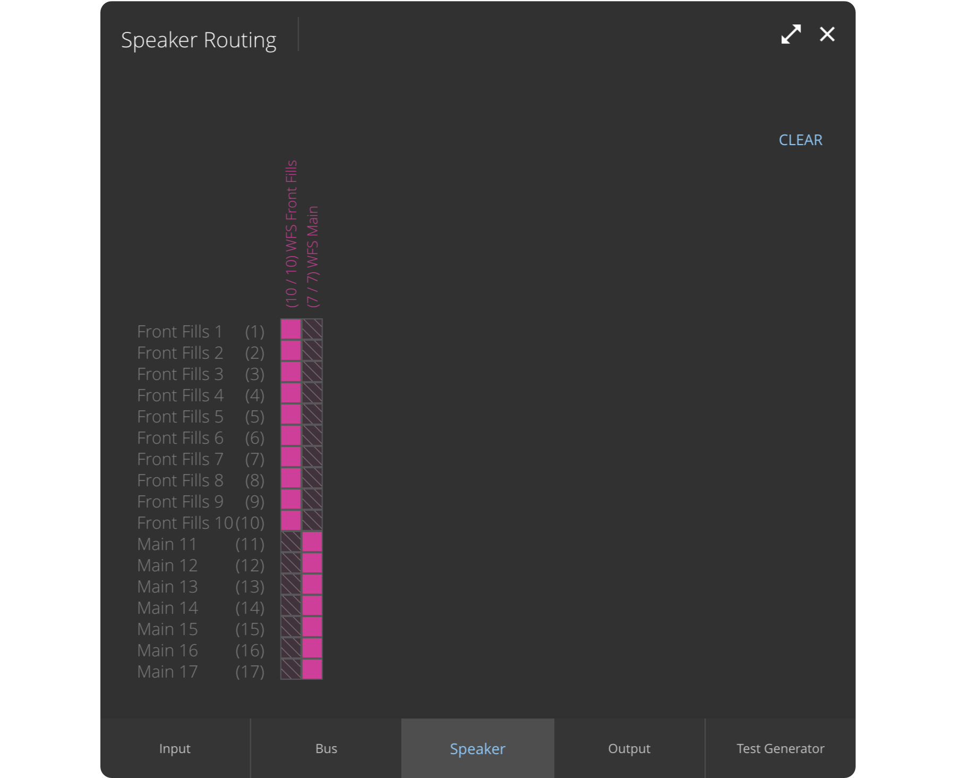Toggle Main 17 to WFS Main
956x778 pixels.
click(x=312, y=670)
